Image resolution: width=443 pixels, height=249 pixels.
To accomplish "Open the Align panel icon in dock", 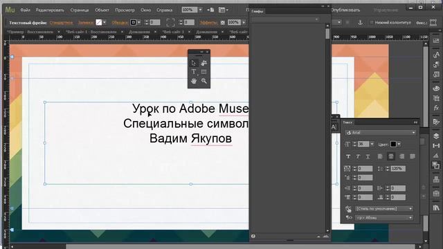I will coord(436,179).
